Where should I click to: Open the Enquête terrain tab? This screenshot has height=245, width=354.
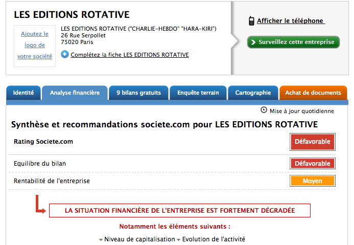coord(198,93)
